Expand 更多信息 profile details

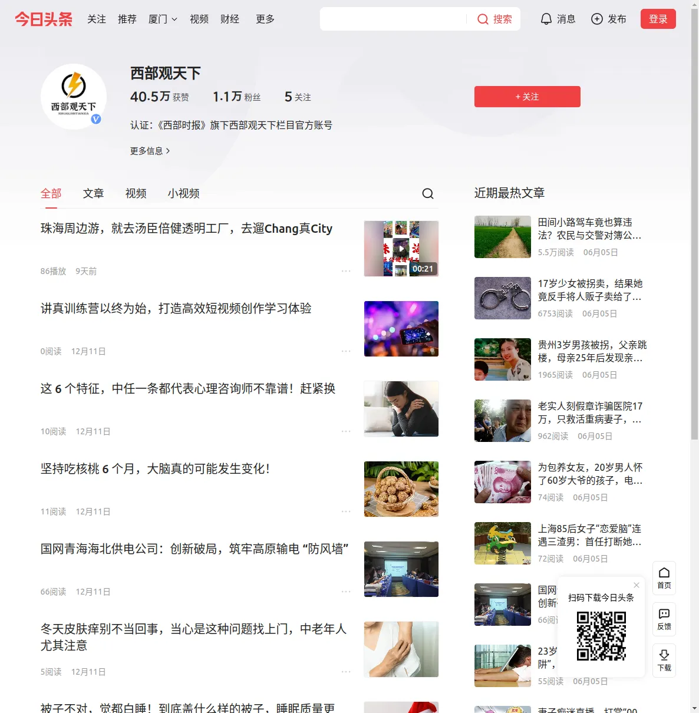pos(150,151)
